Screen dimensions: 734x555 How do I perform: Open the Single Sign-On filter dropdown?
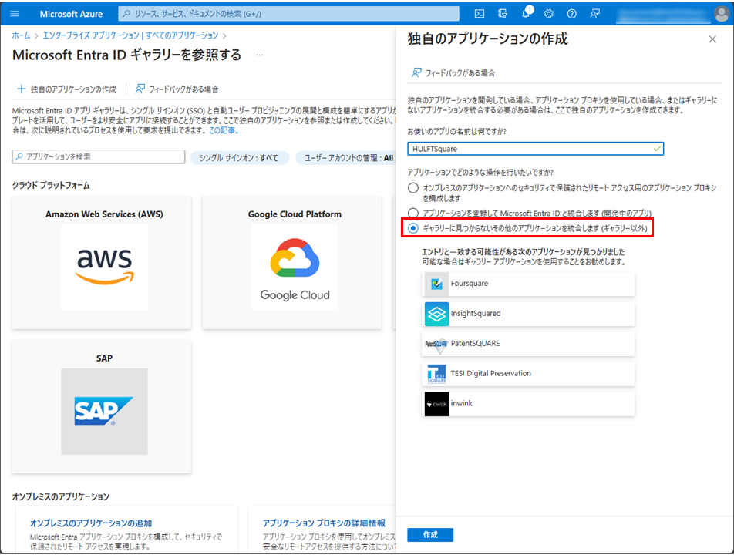239,157
